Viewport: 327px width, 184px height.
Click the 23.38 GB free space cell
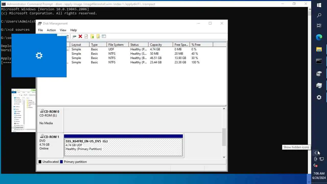pyautogui.click(x=180, y=62)
